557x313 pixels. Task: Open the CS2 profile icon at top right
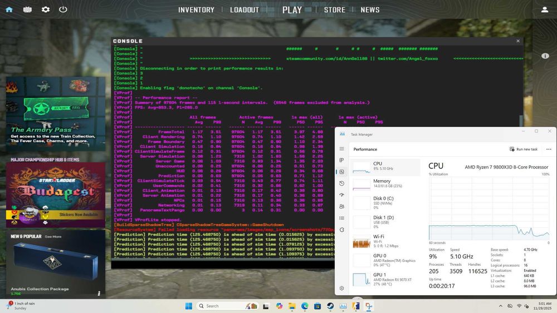point(545,10)
